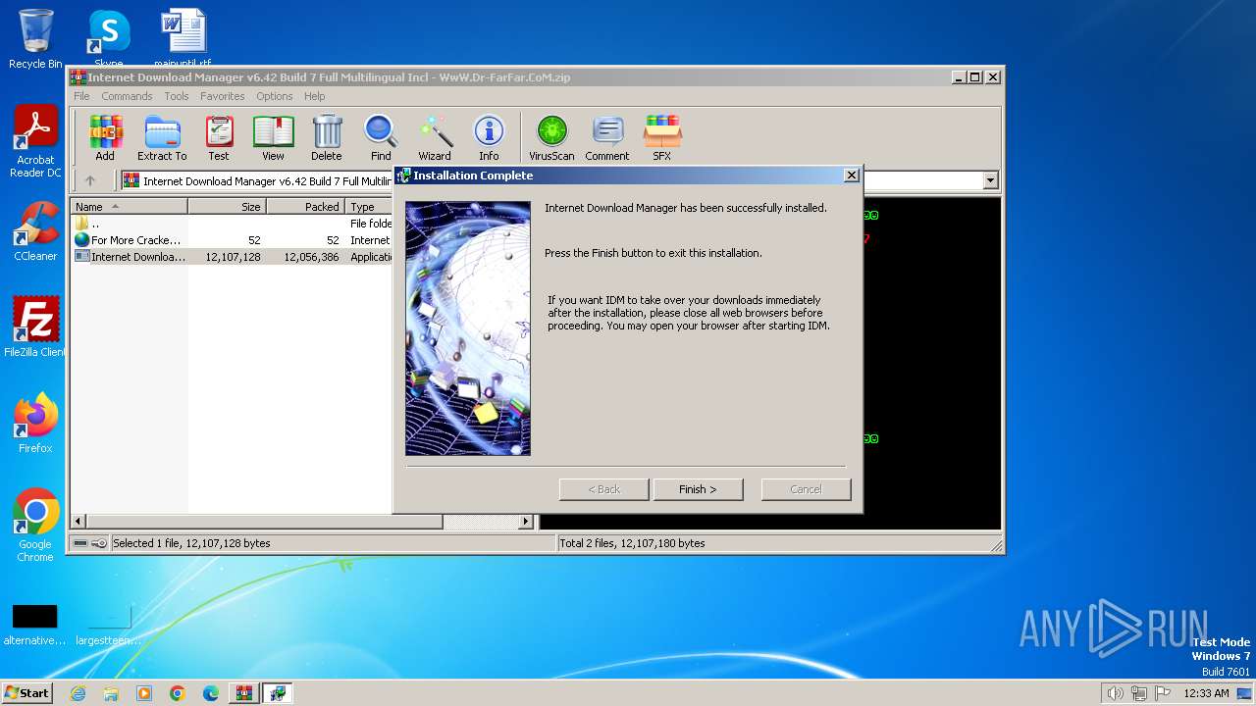Viewport: 1256px width, 706px height.
Task: Launch CCleaner desktop shortcut
Action: [x=35, y=231]
